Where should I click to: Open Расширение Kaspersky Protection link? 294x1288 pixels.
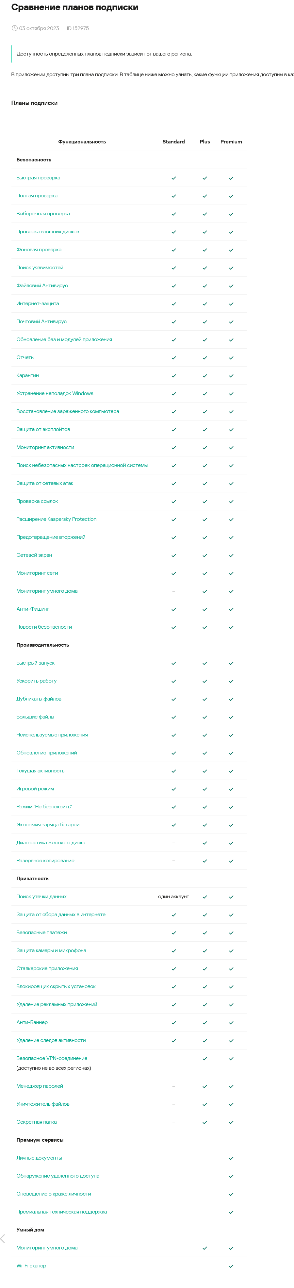pyautogui.click(x=57, y=519)
